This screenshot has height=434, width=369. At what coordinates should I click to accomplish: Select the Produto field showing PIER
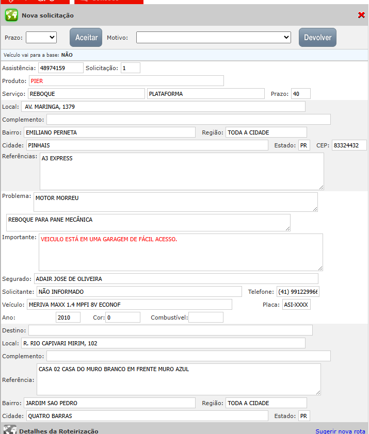(x=126, y=81)
